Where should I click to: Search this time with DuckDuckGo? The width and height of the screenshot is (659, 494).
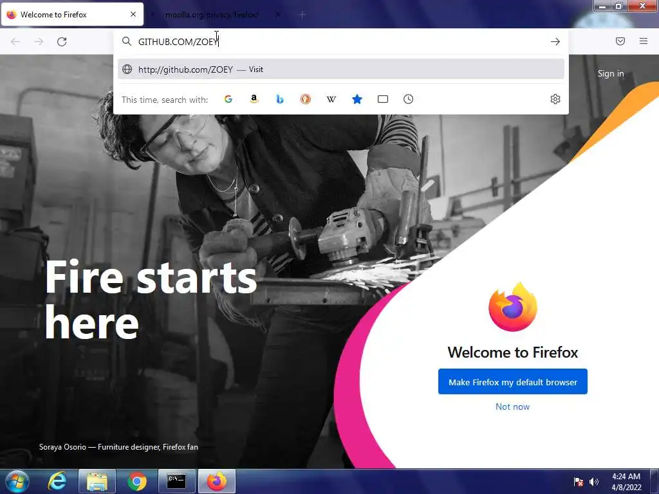tap(306, 99)
